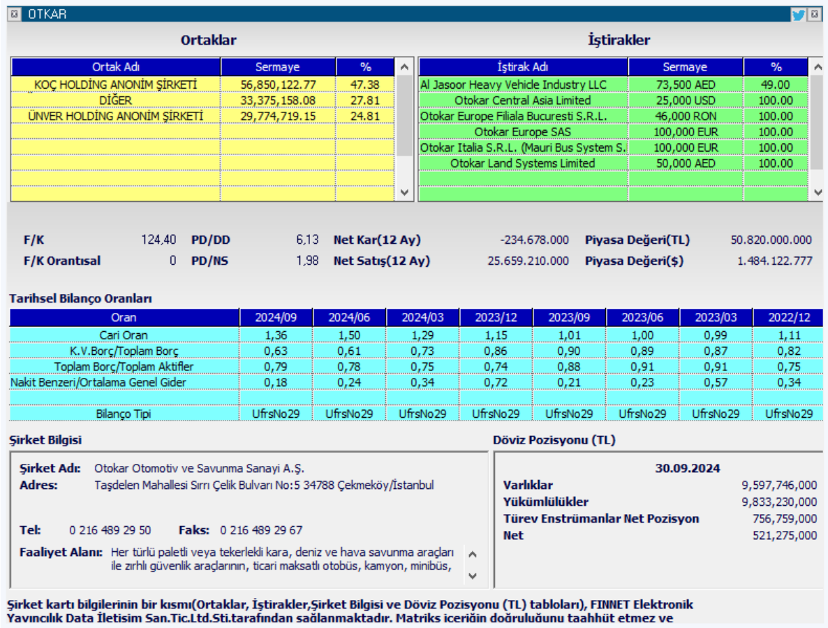Click the Bilanço Tipi row label
This screenshot has height=628, width=828.
click(124, 414)
